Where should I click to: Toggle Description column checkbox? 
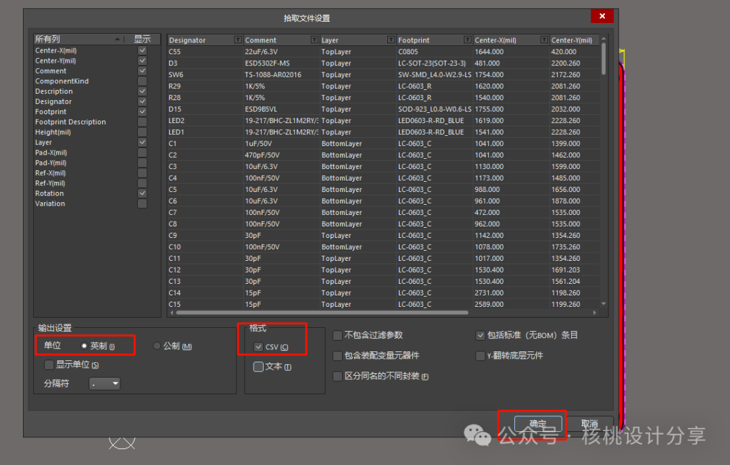pos(143,91)
